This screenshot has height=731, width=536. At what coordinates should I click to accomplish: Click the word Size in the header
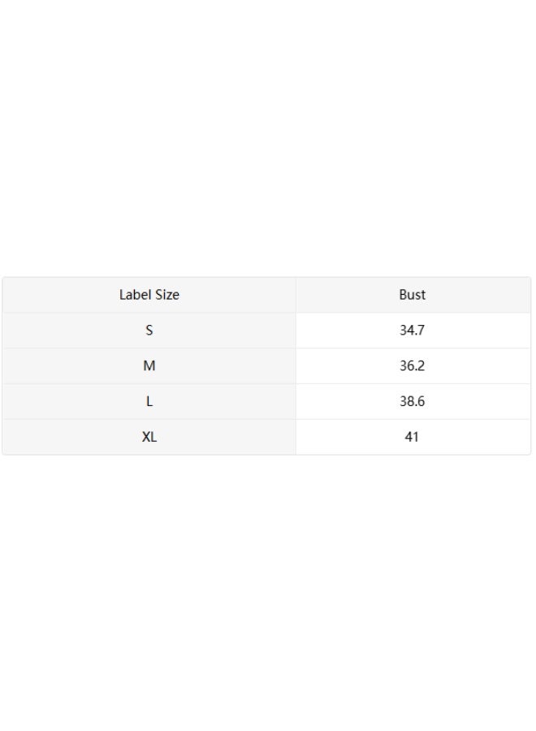(167, 295)
